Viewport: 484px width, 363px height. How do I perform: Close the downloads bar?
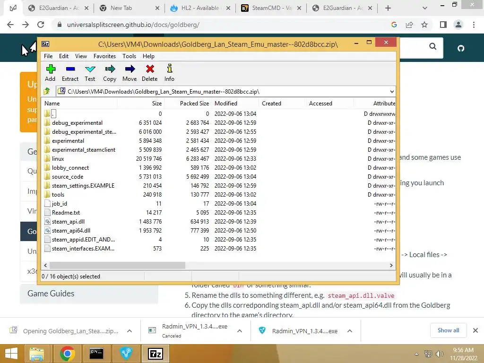[475, 330]
